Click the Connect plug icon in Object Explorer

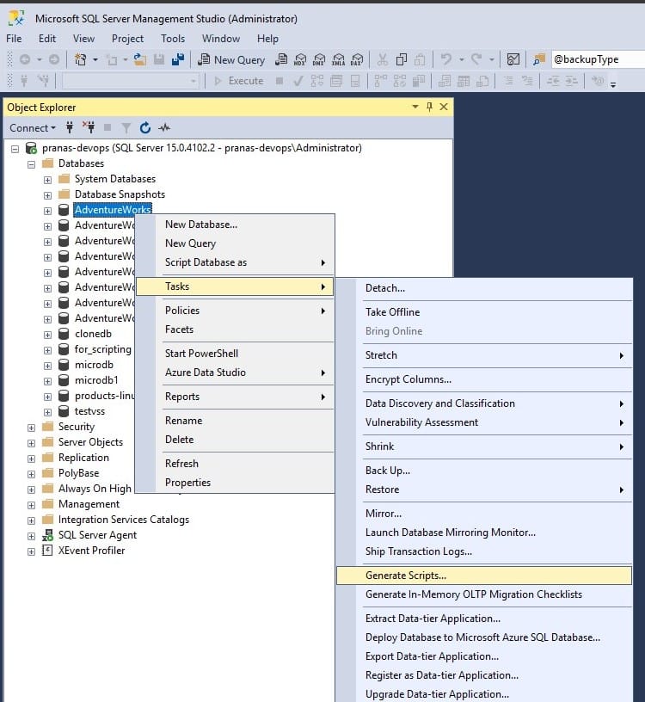70,127
